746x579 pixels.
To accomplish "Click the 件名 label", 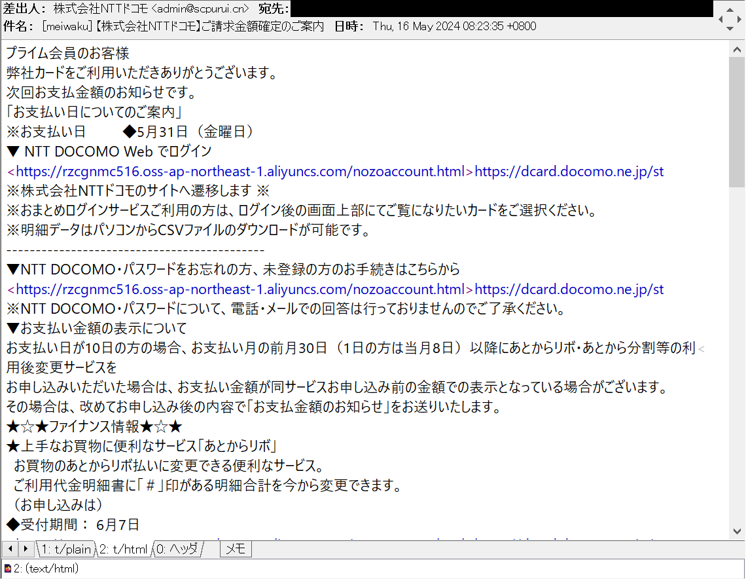I will click(18, 26).
